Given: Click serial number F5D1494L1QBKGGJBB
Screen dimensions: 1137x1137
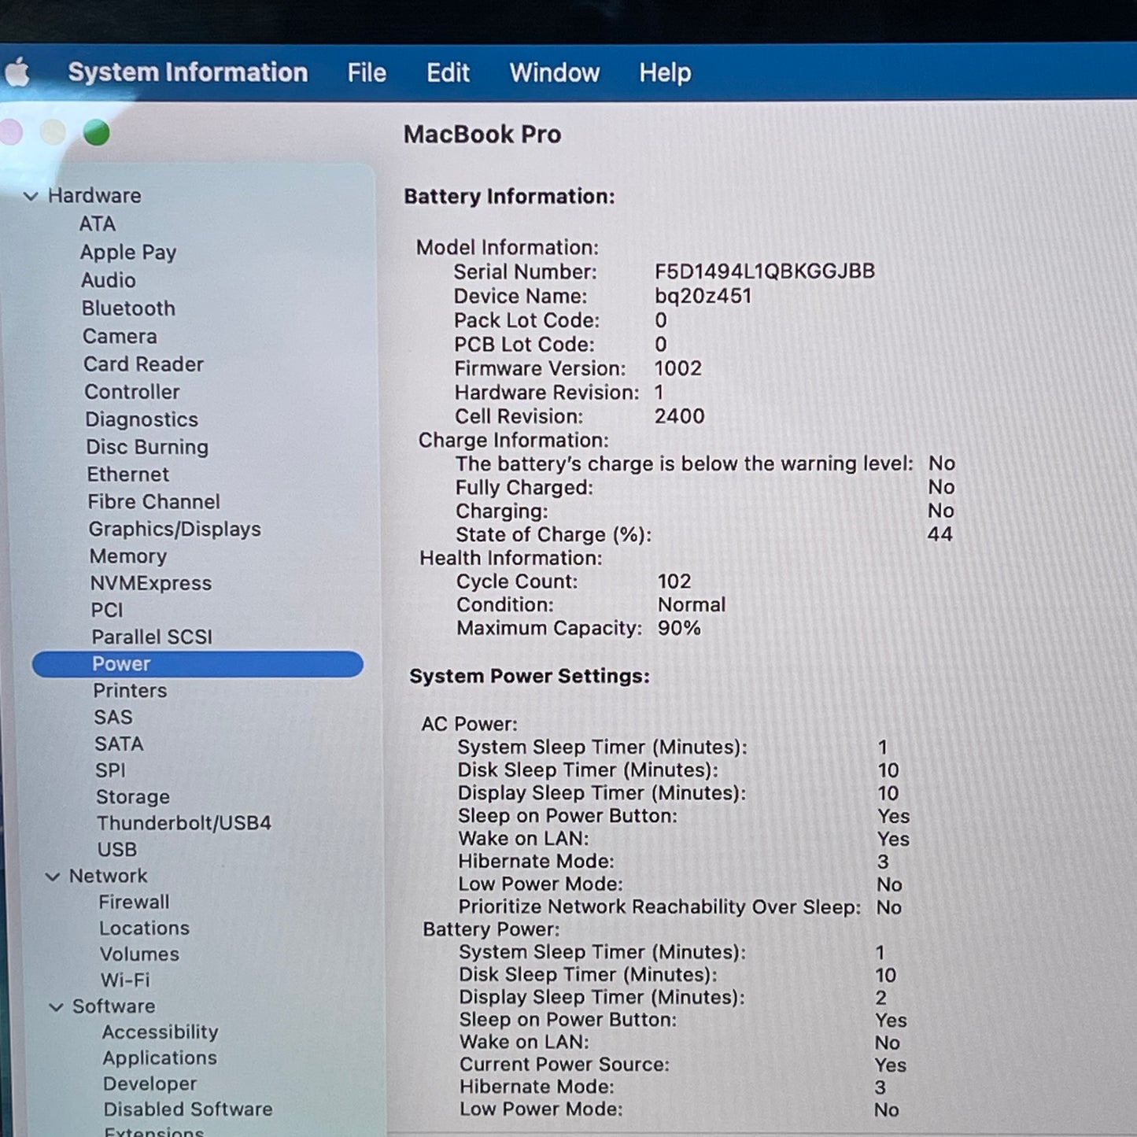Looking at the screenshot, I should [x=765, y=271].
